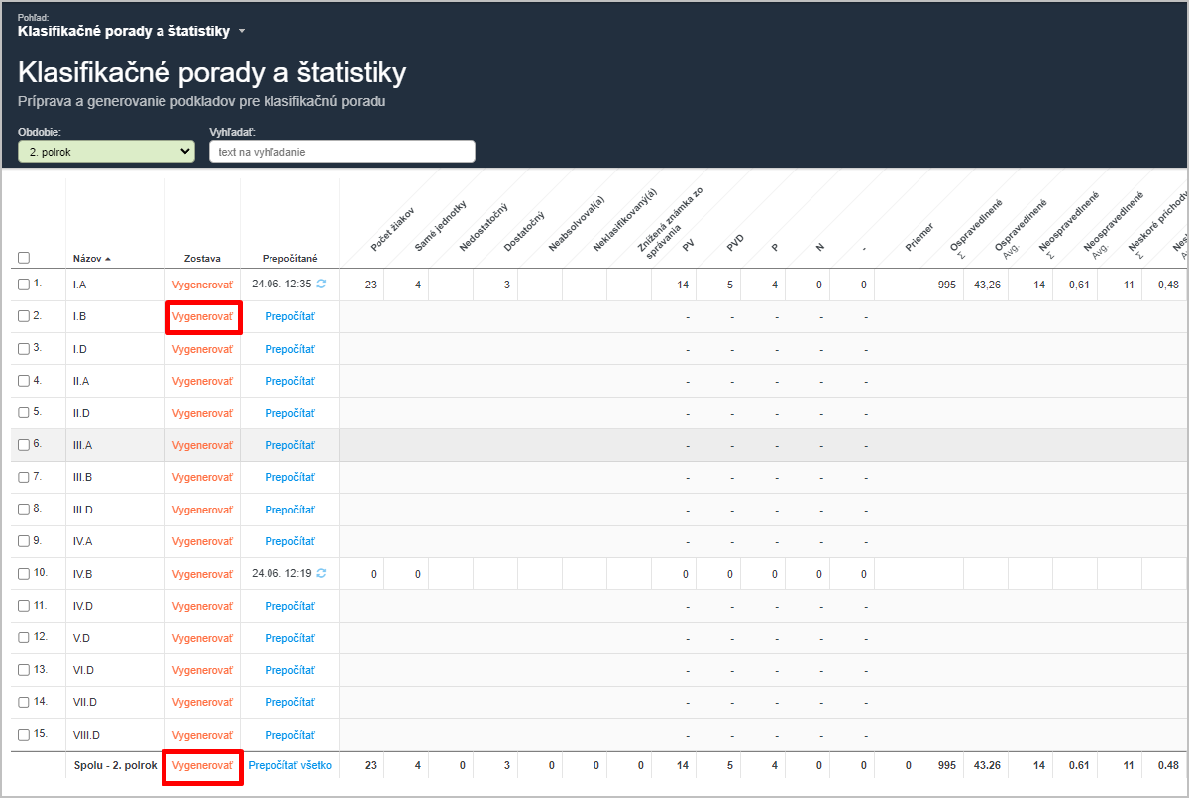Tick the checkbox for VIII.D row
1189x798 pixels.
(x=24, y=735)
